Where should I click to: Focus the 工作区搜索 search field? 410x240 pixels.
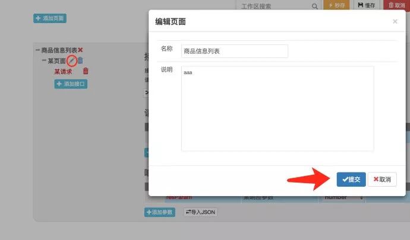point(276,6)
